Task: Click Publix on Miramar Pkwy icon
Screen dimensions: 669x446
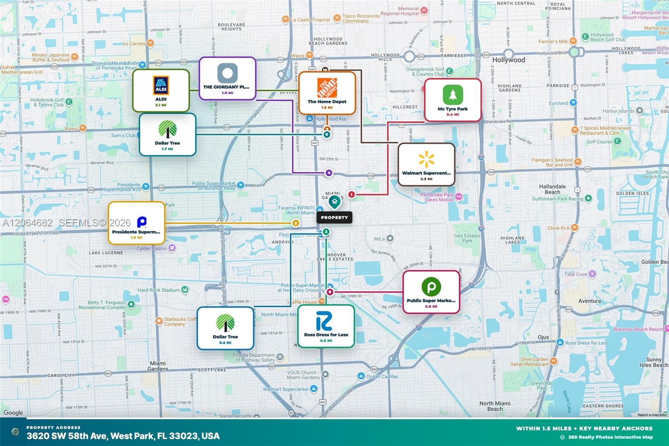Action: tap(240, 185)
